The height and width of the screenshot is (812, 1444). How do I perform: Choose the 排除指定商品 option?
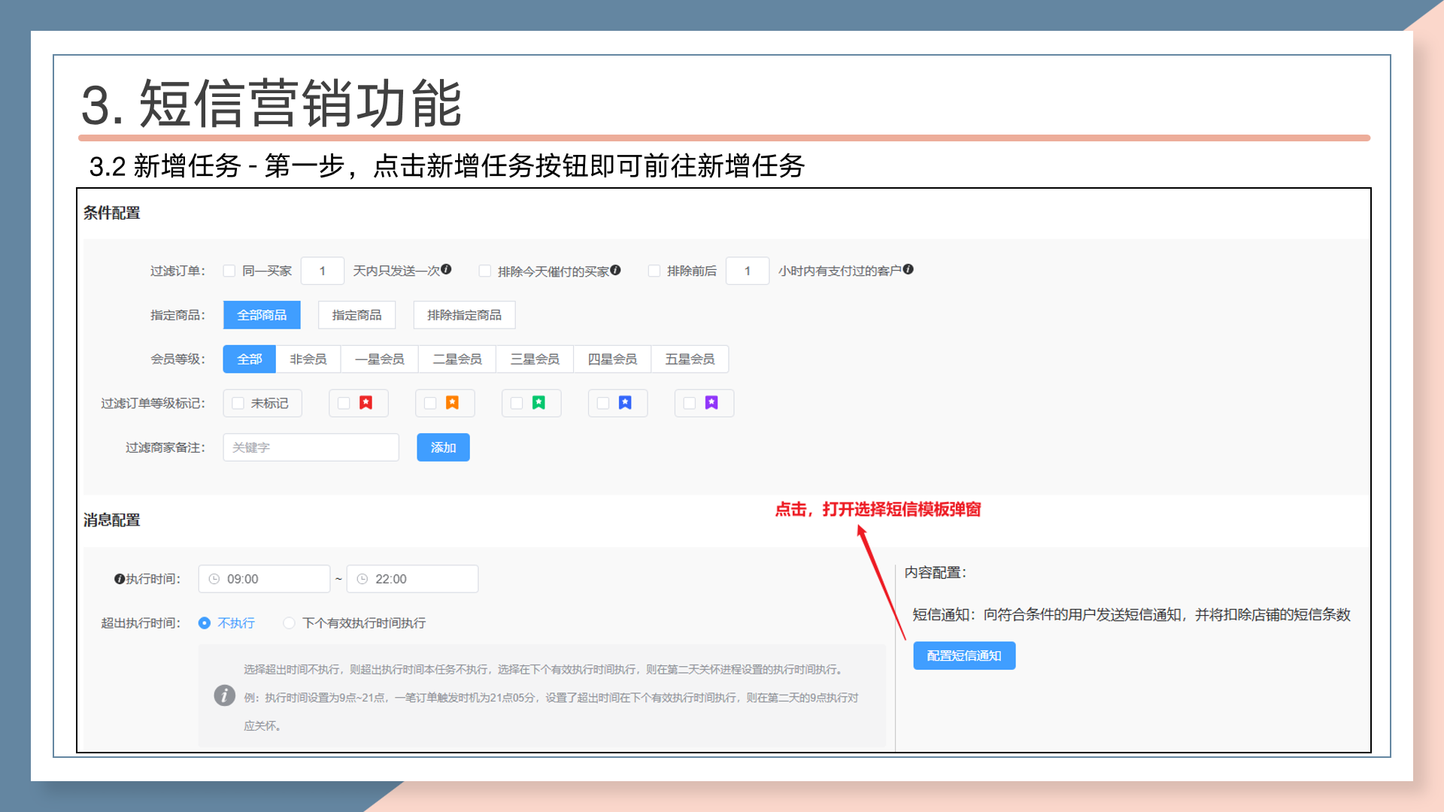pos(464,315)
